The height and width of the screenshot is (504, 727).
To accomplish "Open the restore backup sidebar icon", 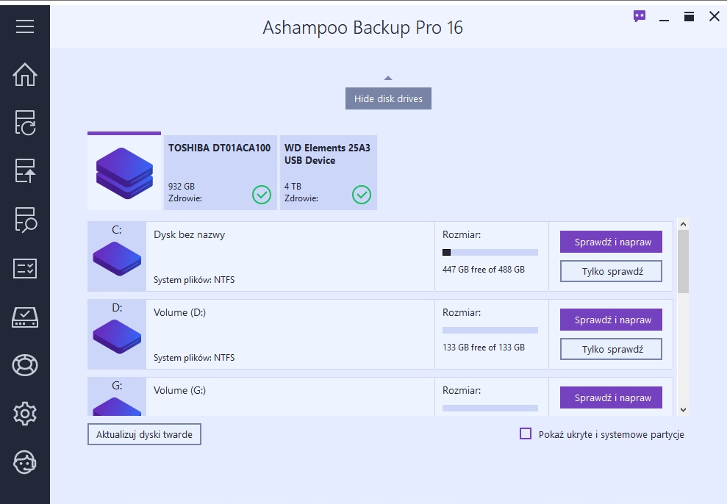I will (x=25, y=171).
